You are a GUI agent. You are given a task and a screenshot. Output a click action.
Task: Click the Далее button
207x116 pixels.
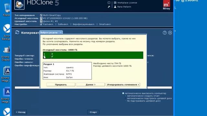[91, 84]
